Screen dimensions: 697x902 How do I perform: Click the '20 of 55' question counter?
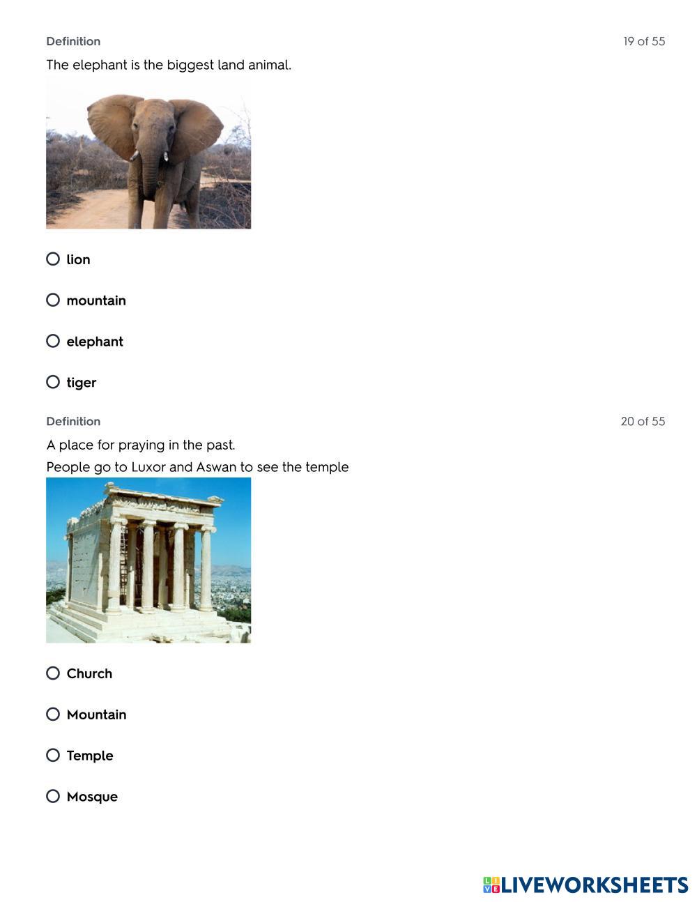point(643,421)
